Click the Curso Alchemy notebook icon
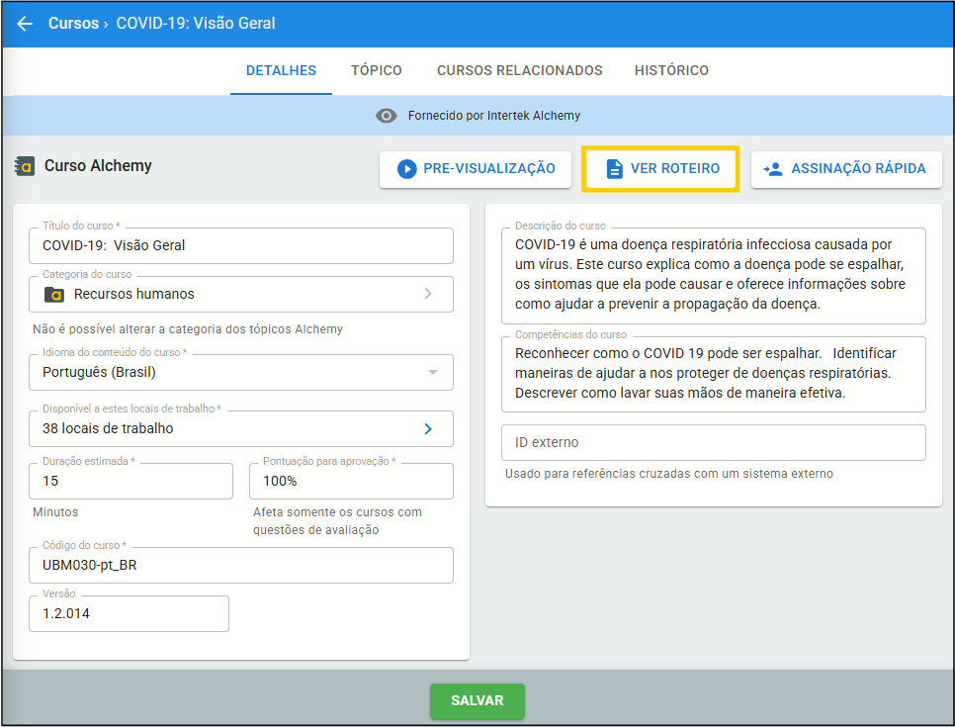The height and width of the screenshot is (727, 955). coord(25,166)
